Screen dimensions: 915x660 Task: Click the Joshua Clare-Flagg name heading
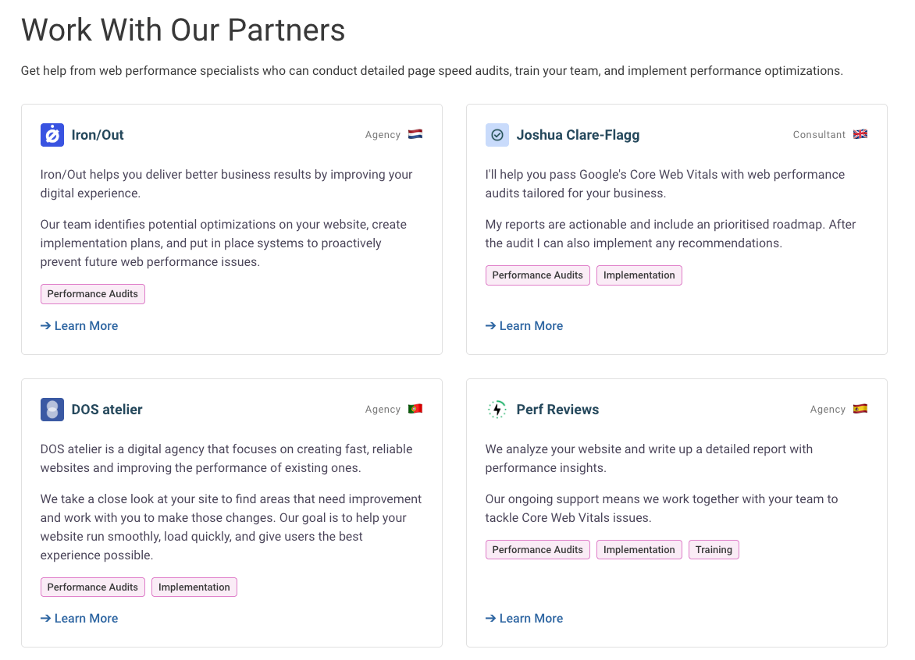[x=578, y=135]
